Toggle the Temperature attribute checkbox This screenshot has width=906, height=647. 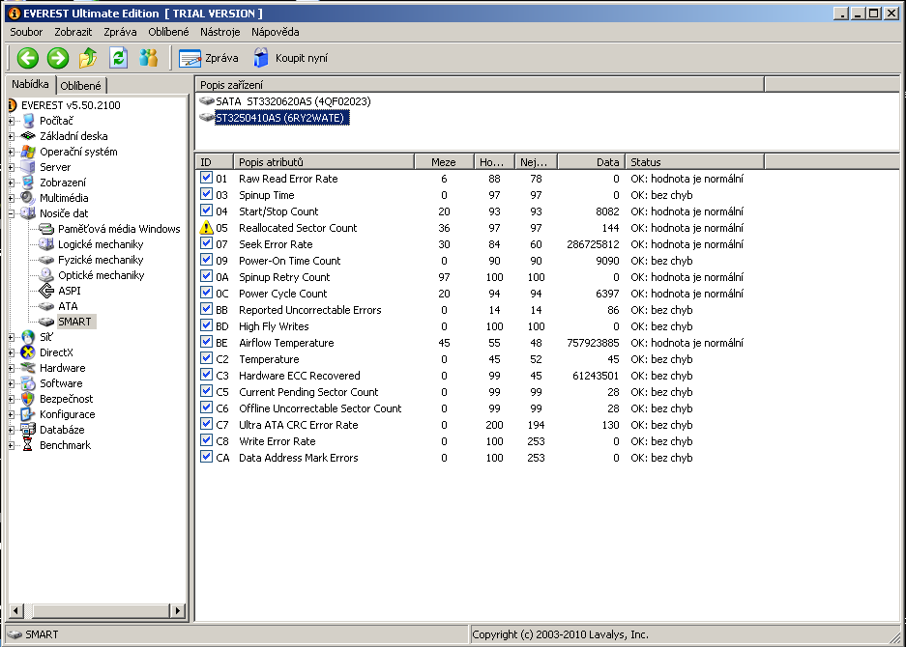(x=206, y=359)
